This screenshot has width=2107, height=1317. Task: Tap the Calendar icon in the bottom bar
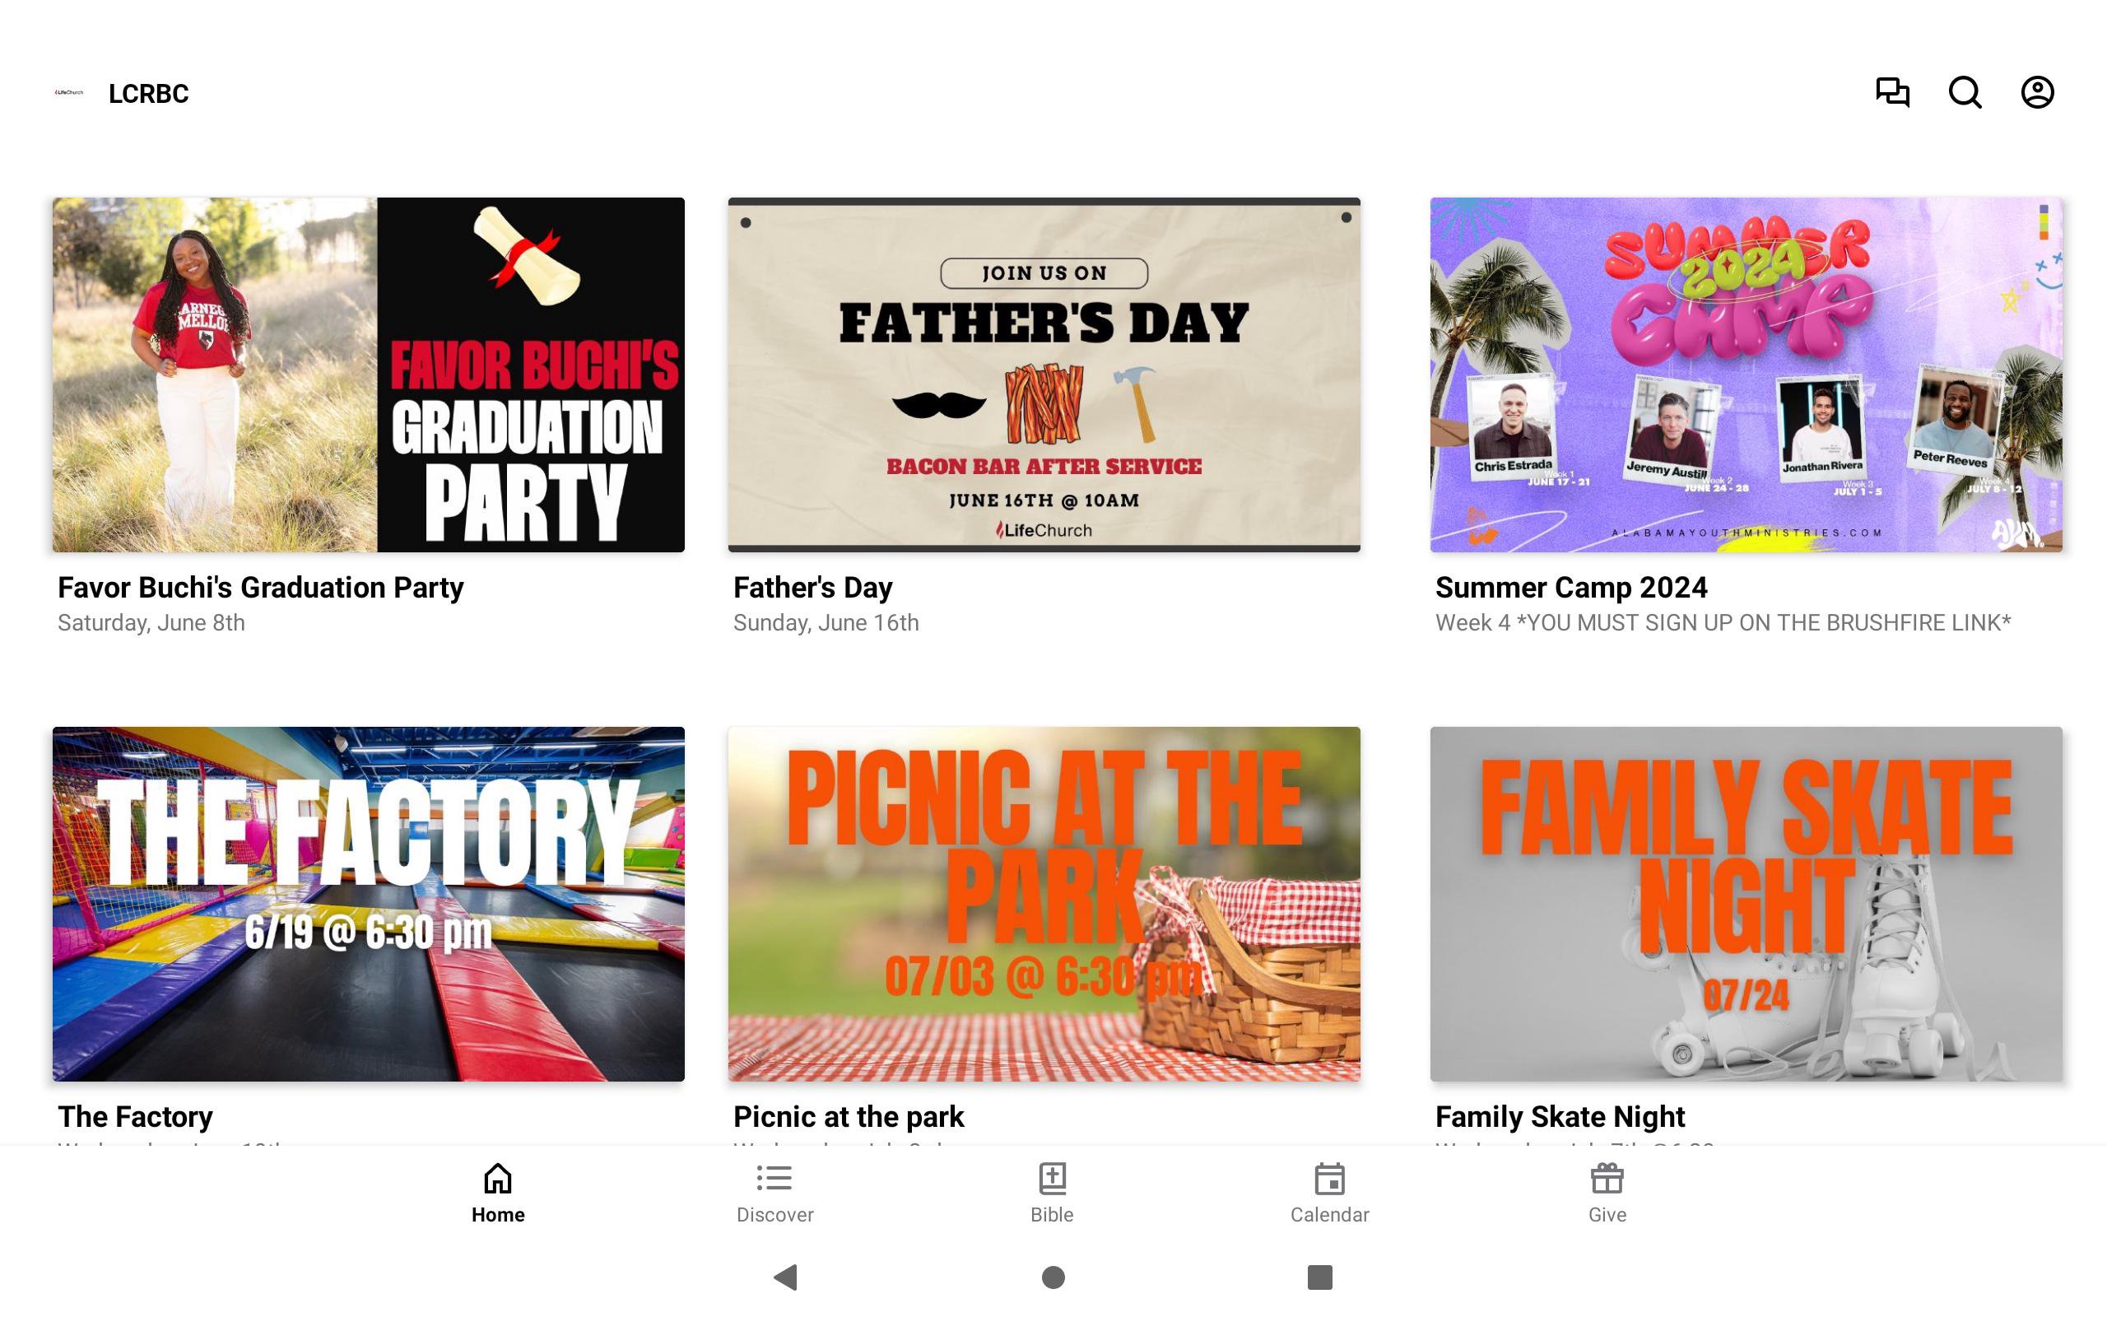point(1329,1179)
